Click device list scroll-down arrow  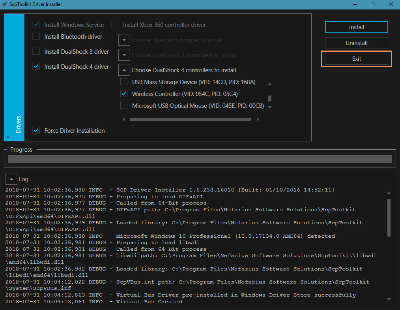click(270, 107)
